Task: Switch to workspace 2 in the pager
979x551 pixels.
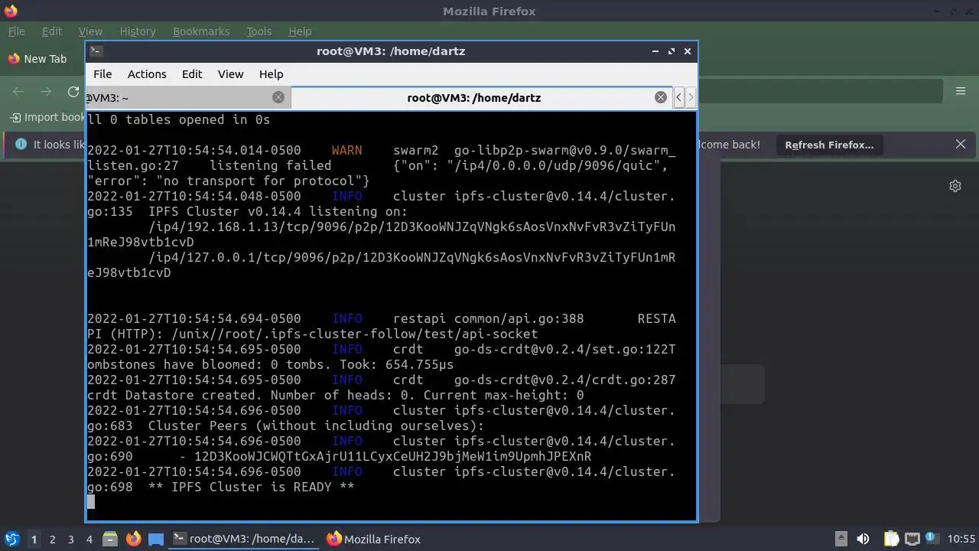Action: pos(52,539)
